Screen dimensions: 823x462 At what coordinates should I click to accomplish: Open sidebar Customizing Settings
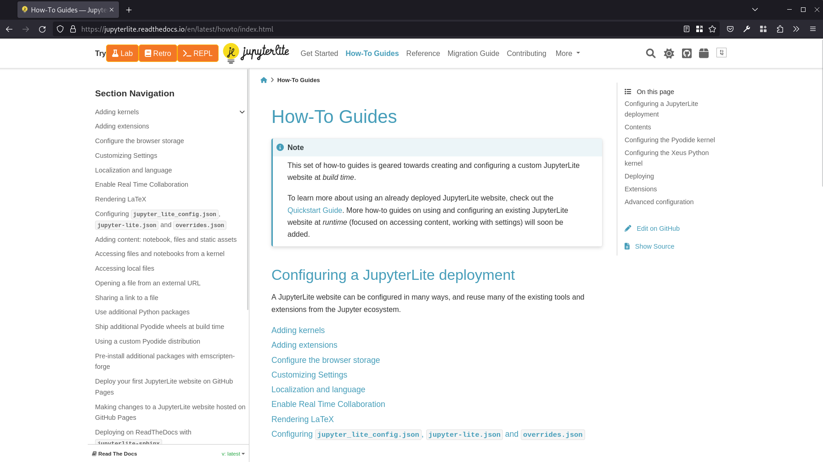click(126, 156)
